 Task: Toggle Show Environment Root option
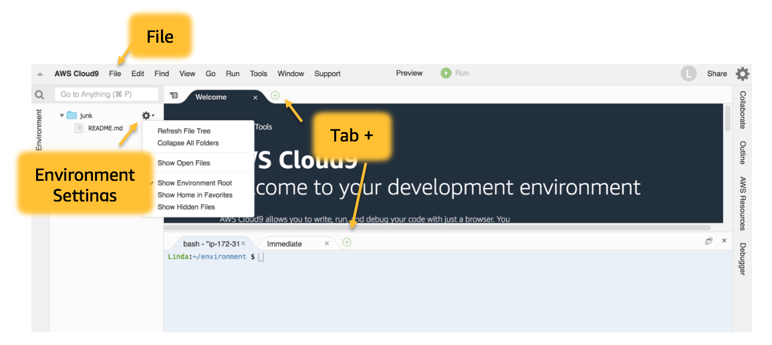195,183
